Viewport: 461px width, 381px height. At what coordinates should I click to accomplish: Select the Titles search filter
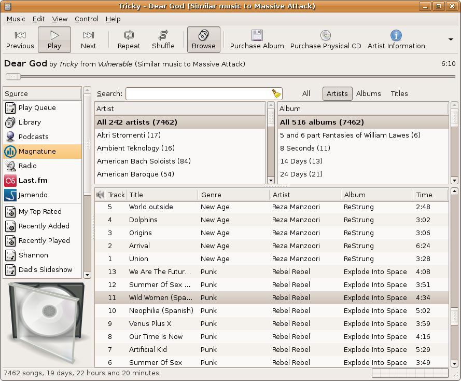(399, 93)
